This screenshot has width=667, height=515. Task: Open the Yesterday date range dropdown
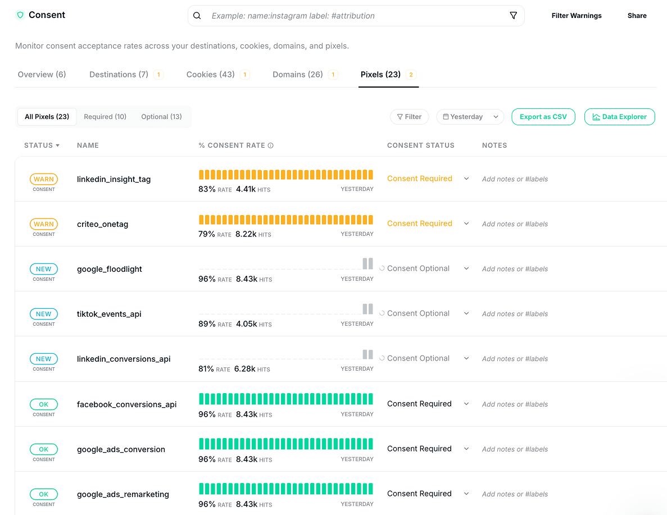tap(470, 117)
